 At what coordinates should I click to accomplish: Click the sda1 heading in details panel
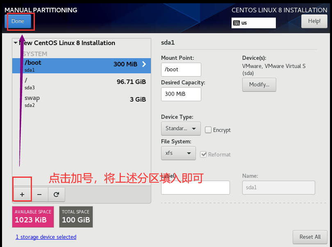tap(168, 43)
